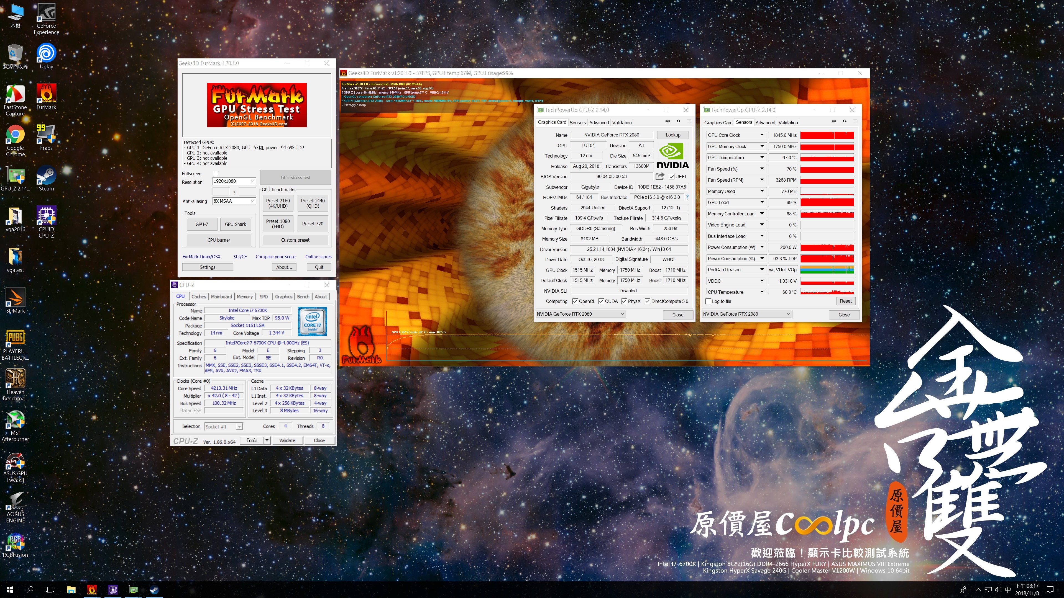The image size is (1064, 598).
Task: Click the PerfCap Reason colored graph bar
Action: click(827, 270)
